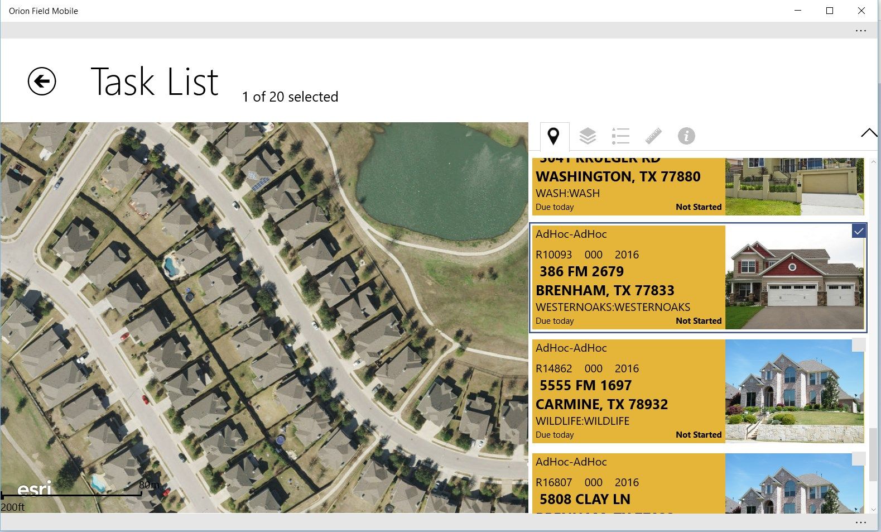This screenshot has height=532, width=881.
Task: Switch to the bulleted list tab
Action: [620, 136]
